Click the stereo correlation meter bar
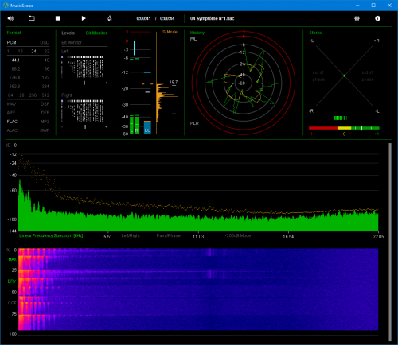 point(344,128)
